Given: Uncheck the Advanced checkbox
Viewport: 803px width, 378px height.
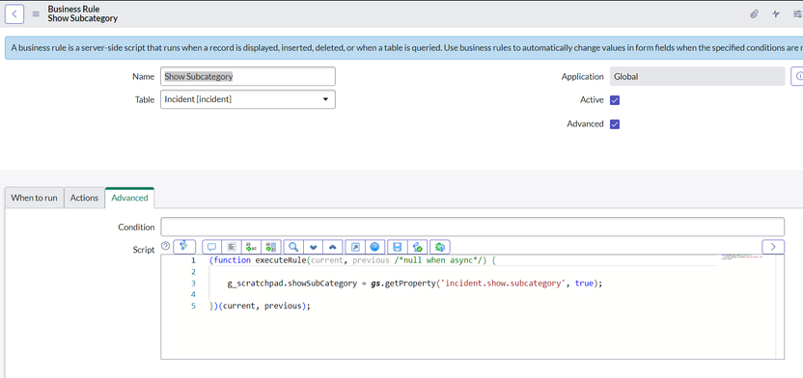Looking at the screenshot, I should point(615,124).
